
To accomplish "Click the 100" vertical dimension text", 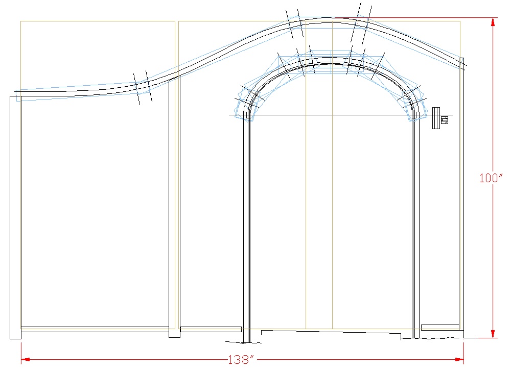I will coord(492,178).
